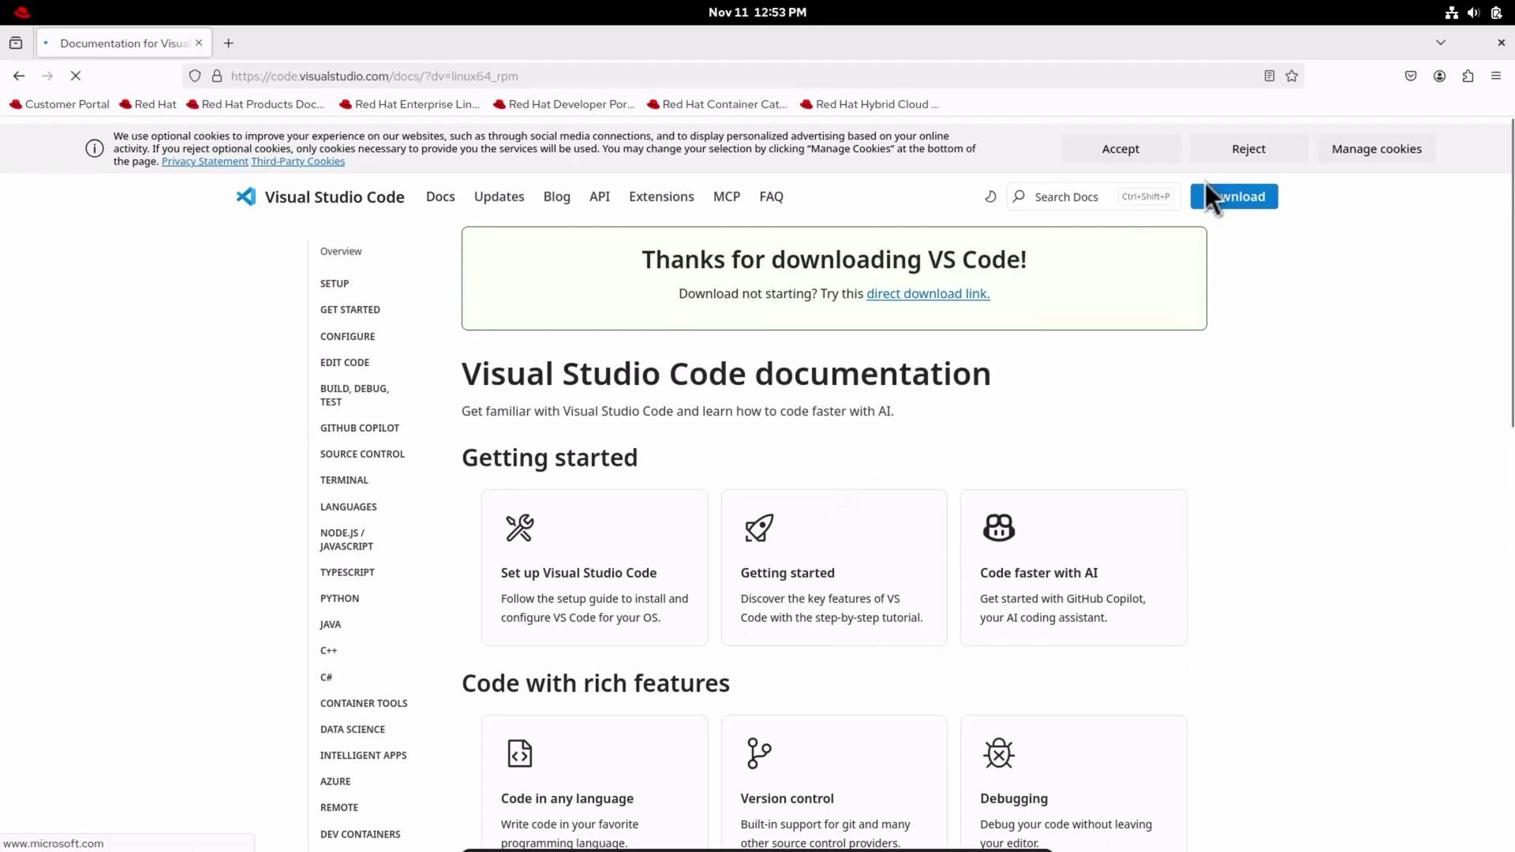This screenshot has height=852, width=1515.
Task: Toggle dark theme with the moon icon
Action: pos(990,196)
